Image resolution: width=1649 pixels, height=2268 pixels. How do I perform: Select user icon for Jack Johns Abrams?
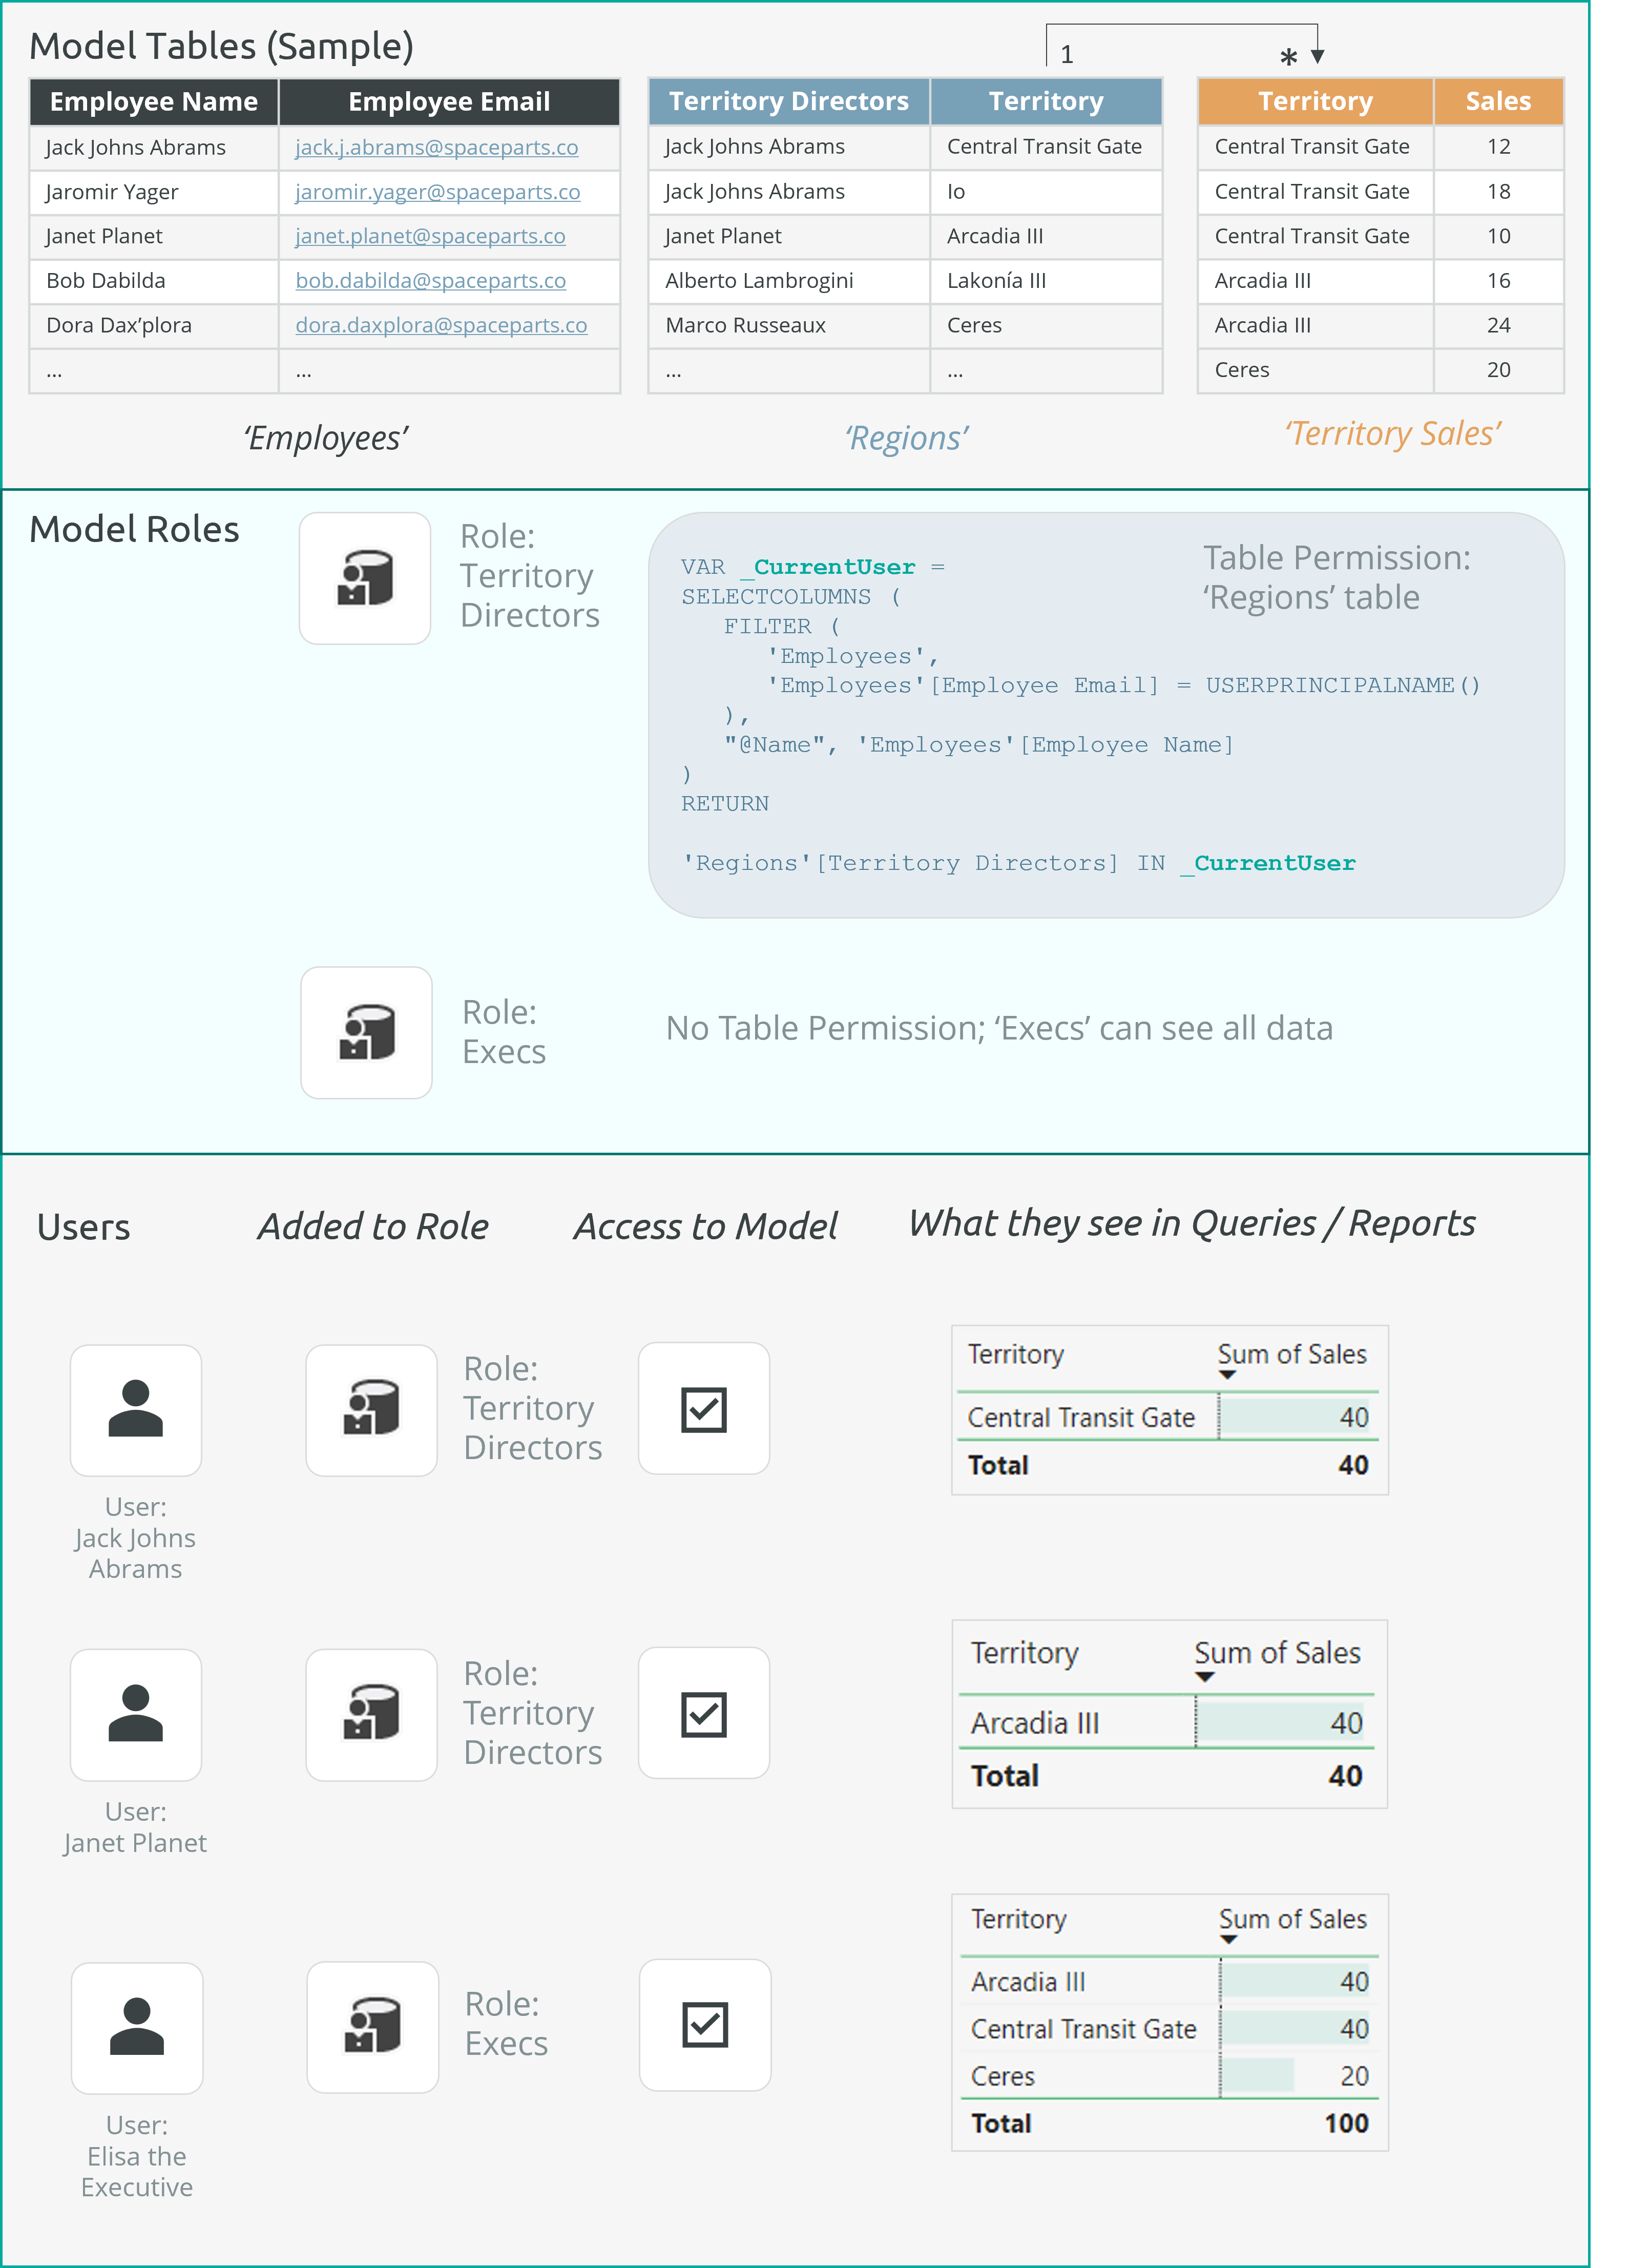pyautogui.click(x=136, y=1410)
